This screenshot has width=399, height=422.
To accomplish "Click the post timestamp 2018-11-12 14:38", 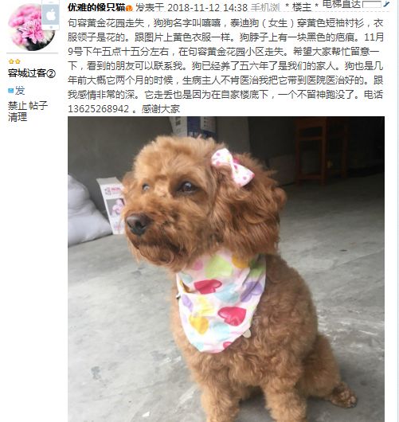I will 207,8.
